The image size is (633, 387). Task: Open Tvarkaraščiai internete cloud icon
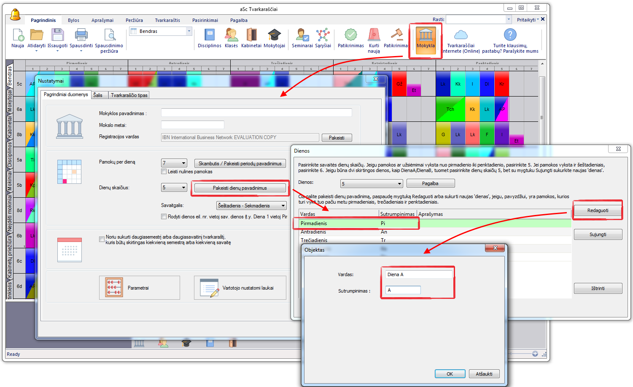pos(461,35)
